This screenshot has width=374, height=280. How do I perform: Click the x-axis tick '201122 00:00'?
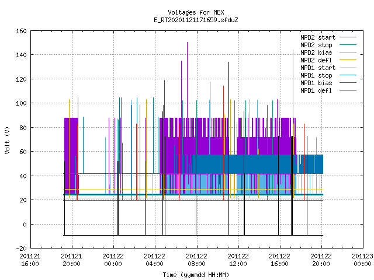point(113,260)
